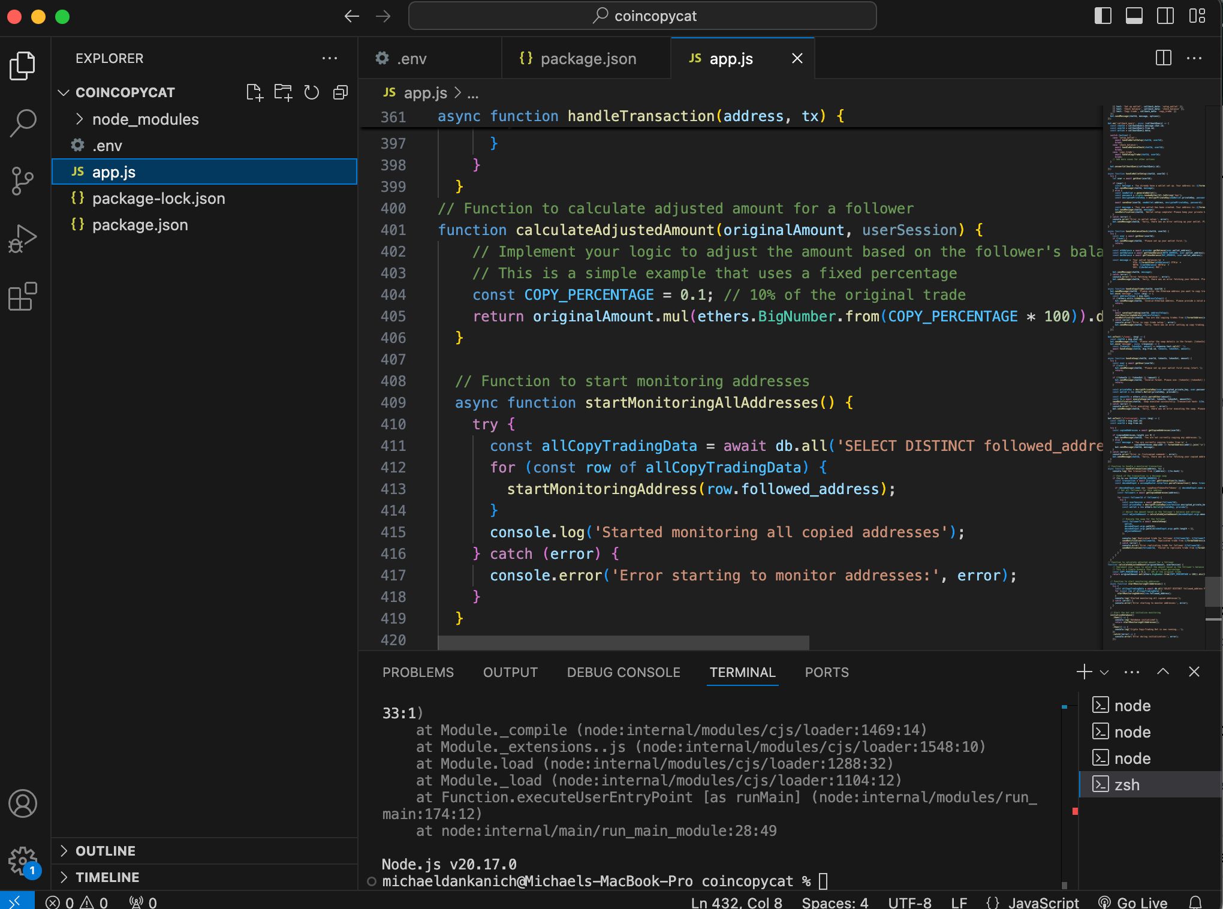Open editor more actions menu

[1194, 58]
